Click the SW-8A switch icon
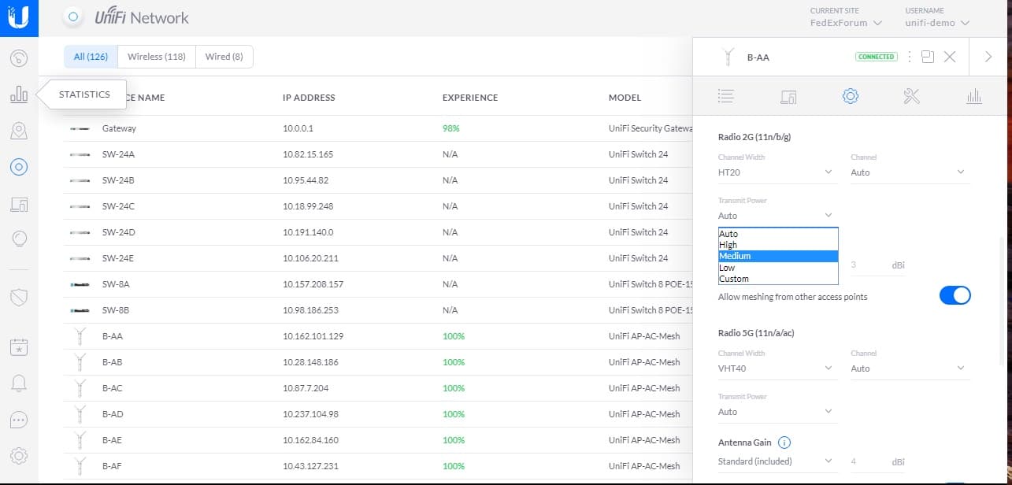 coord(80,284)
